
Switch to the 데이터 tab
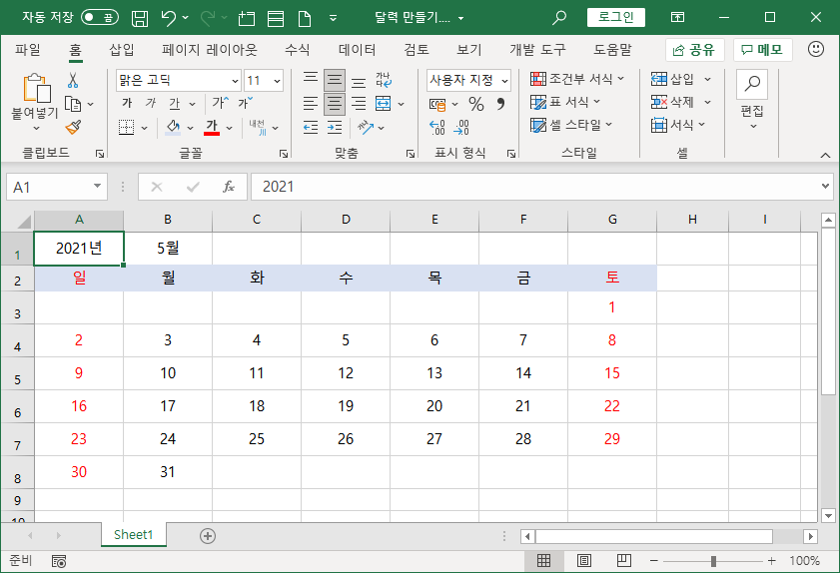pos(357,50)
